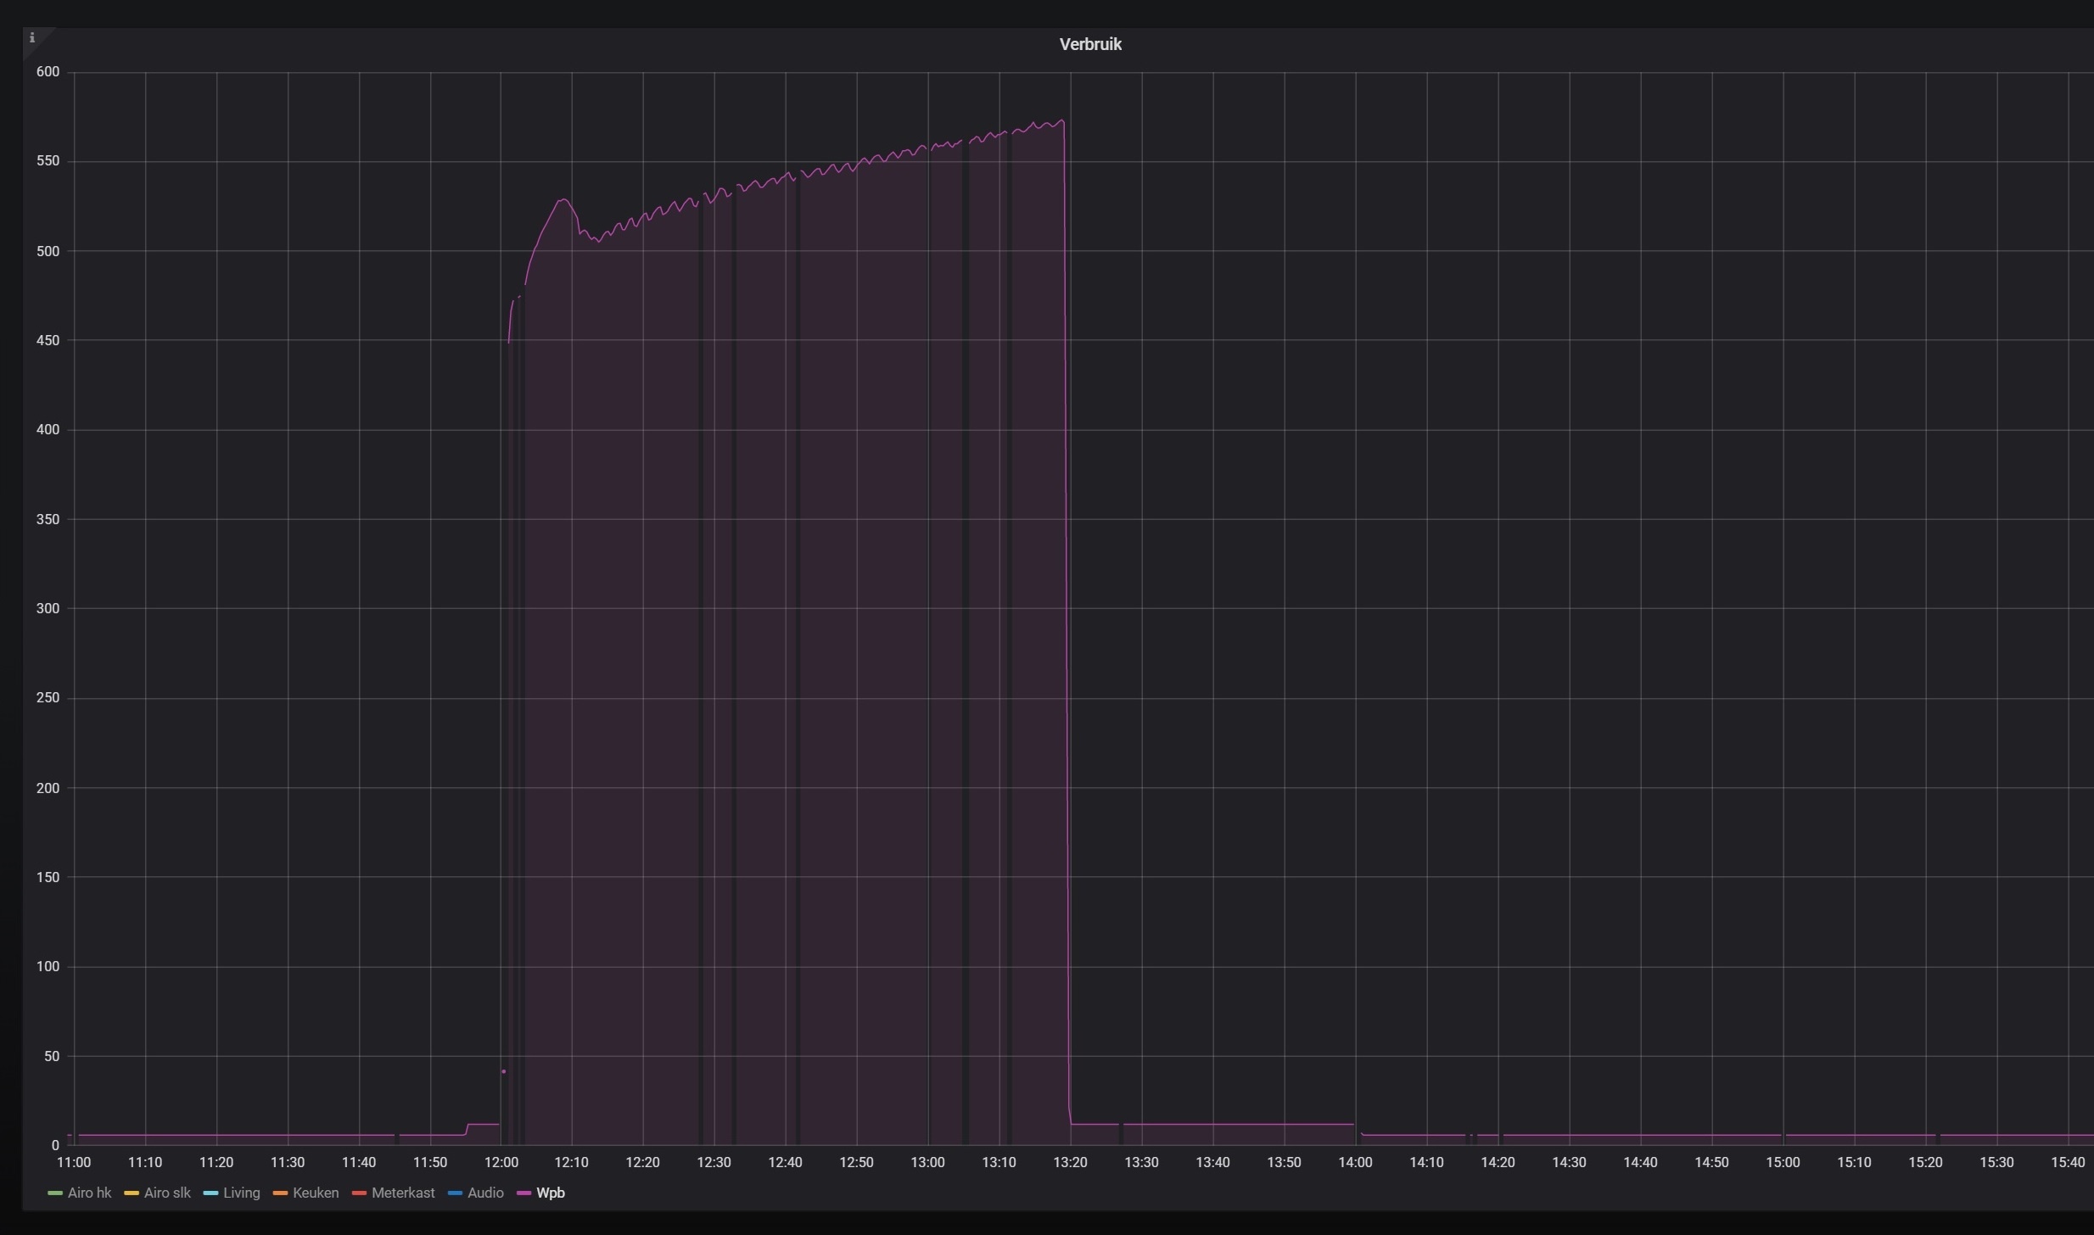
Task: Click the red Meterkast color swatch
Action: tap(359, 1193)
